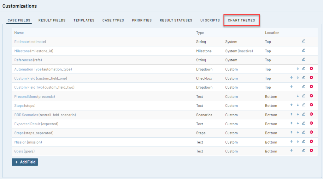The image size is (323, 179).
Task: Delete the Custom Field (custom_field_one) row
Action: click(x=311, y=78)
